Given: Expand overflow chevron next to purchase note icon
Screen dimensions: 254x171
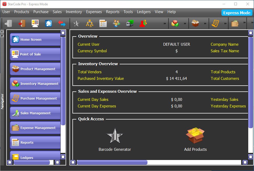Looking at the screenshot, I should [x=225, y=23].
